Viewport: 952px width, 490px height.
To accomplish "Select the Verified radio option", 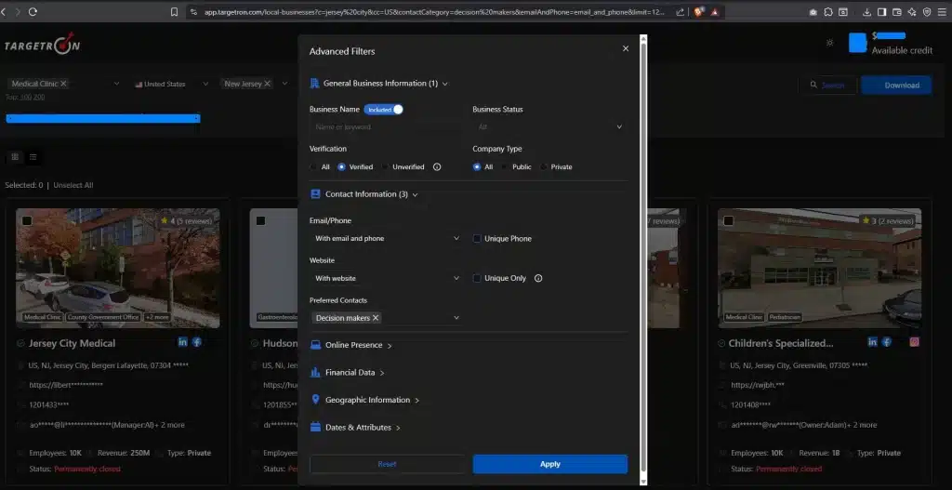I will pyautogui.click(x=342, y=167).
